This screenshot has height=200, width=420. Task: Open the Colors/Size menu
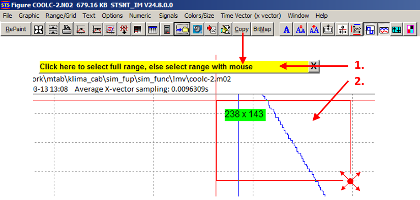(x=199, y=16)
